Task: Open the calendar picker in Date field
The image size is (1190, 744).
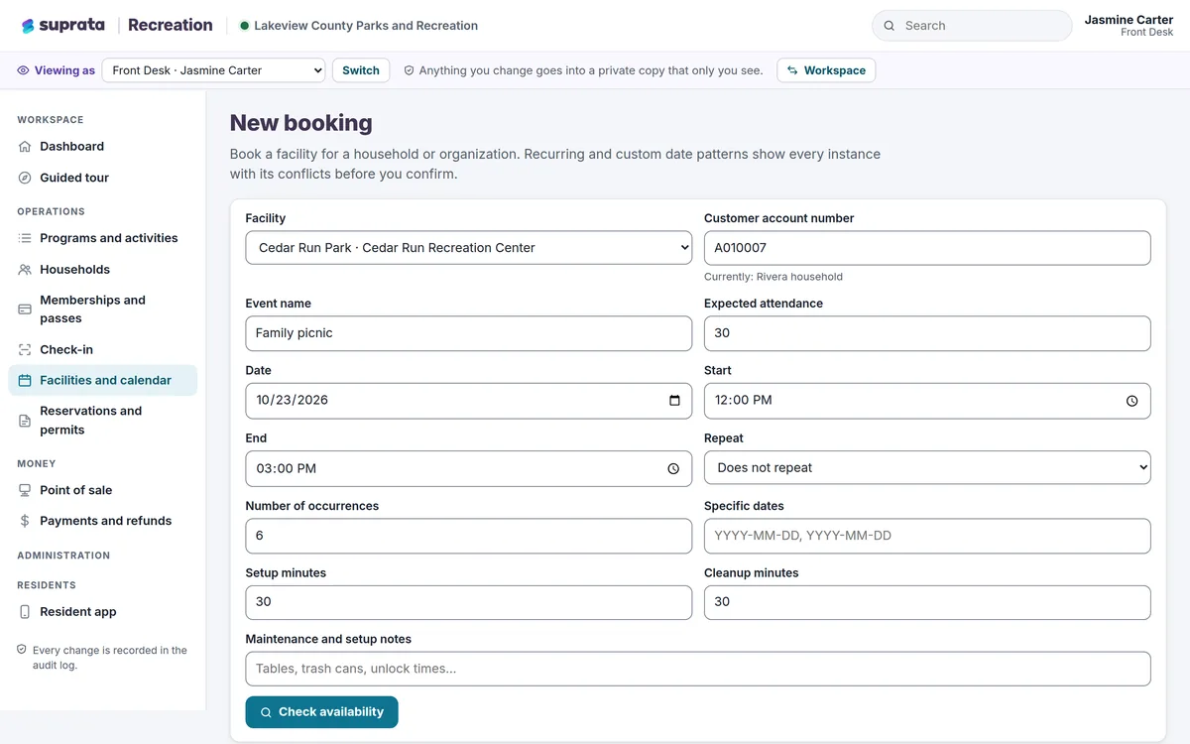Action: pos(674,401)
